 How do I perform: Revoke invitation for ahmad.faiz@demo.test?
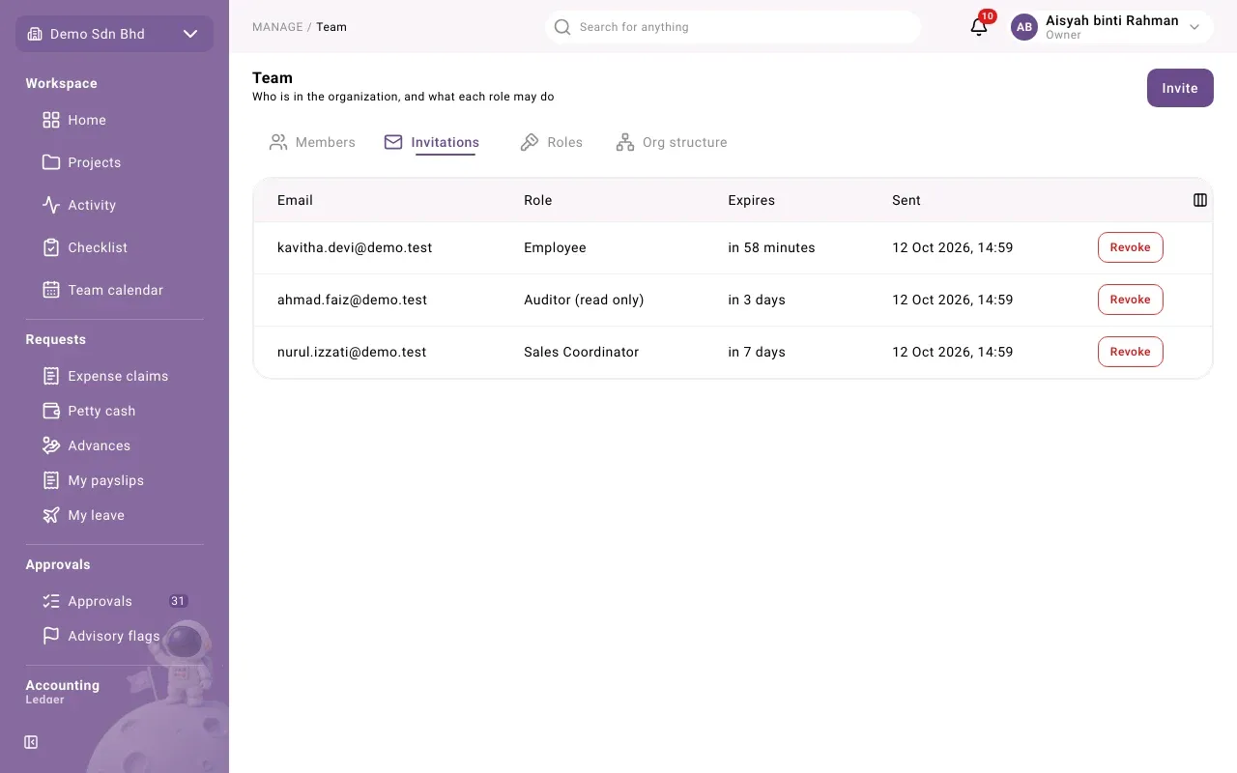tap(1131, 300)
